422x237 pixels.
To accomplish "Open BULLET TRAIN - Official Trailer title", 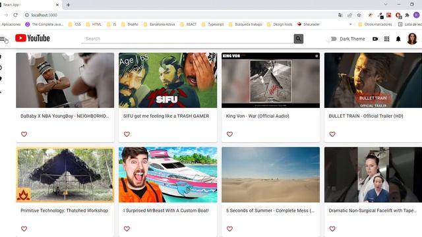I will point(366,116).
